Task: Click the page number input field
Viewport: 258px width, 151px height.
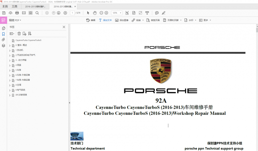Action: pyautogui.click(x=72, y=13)
